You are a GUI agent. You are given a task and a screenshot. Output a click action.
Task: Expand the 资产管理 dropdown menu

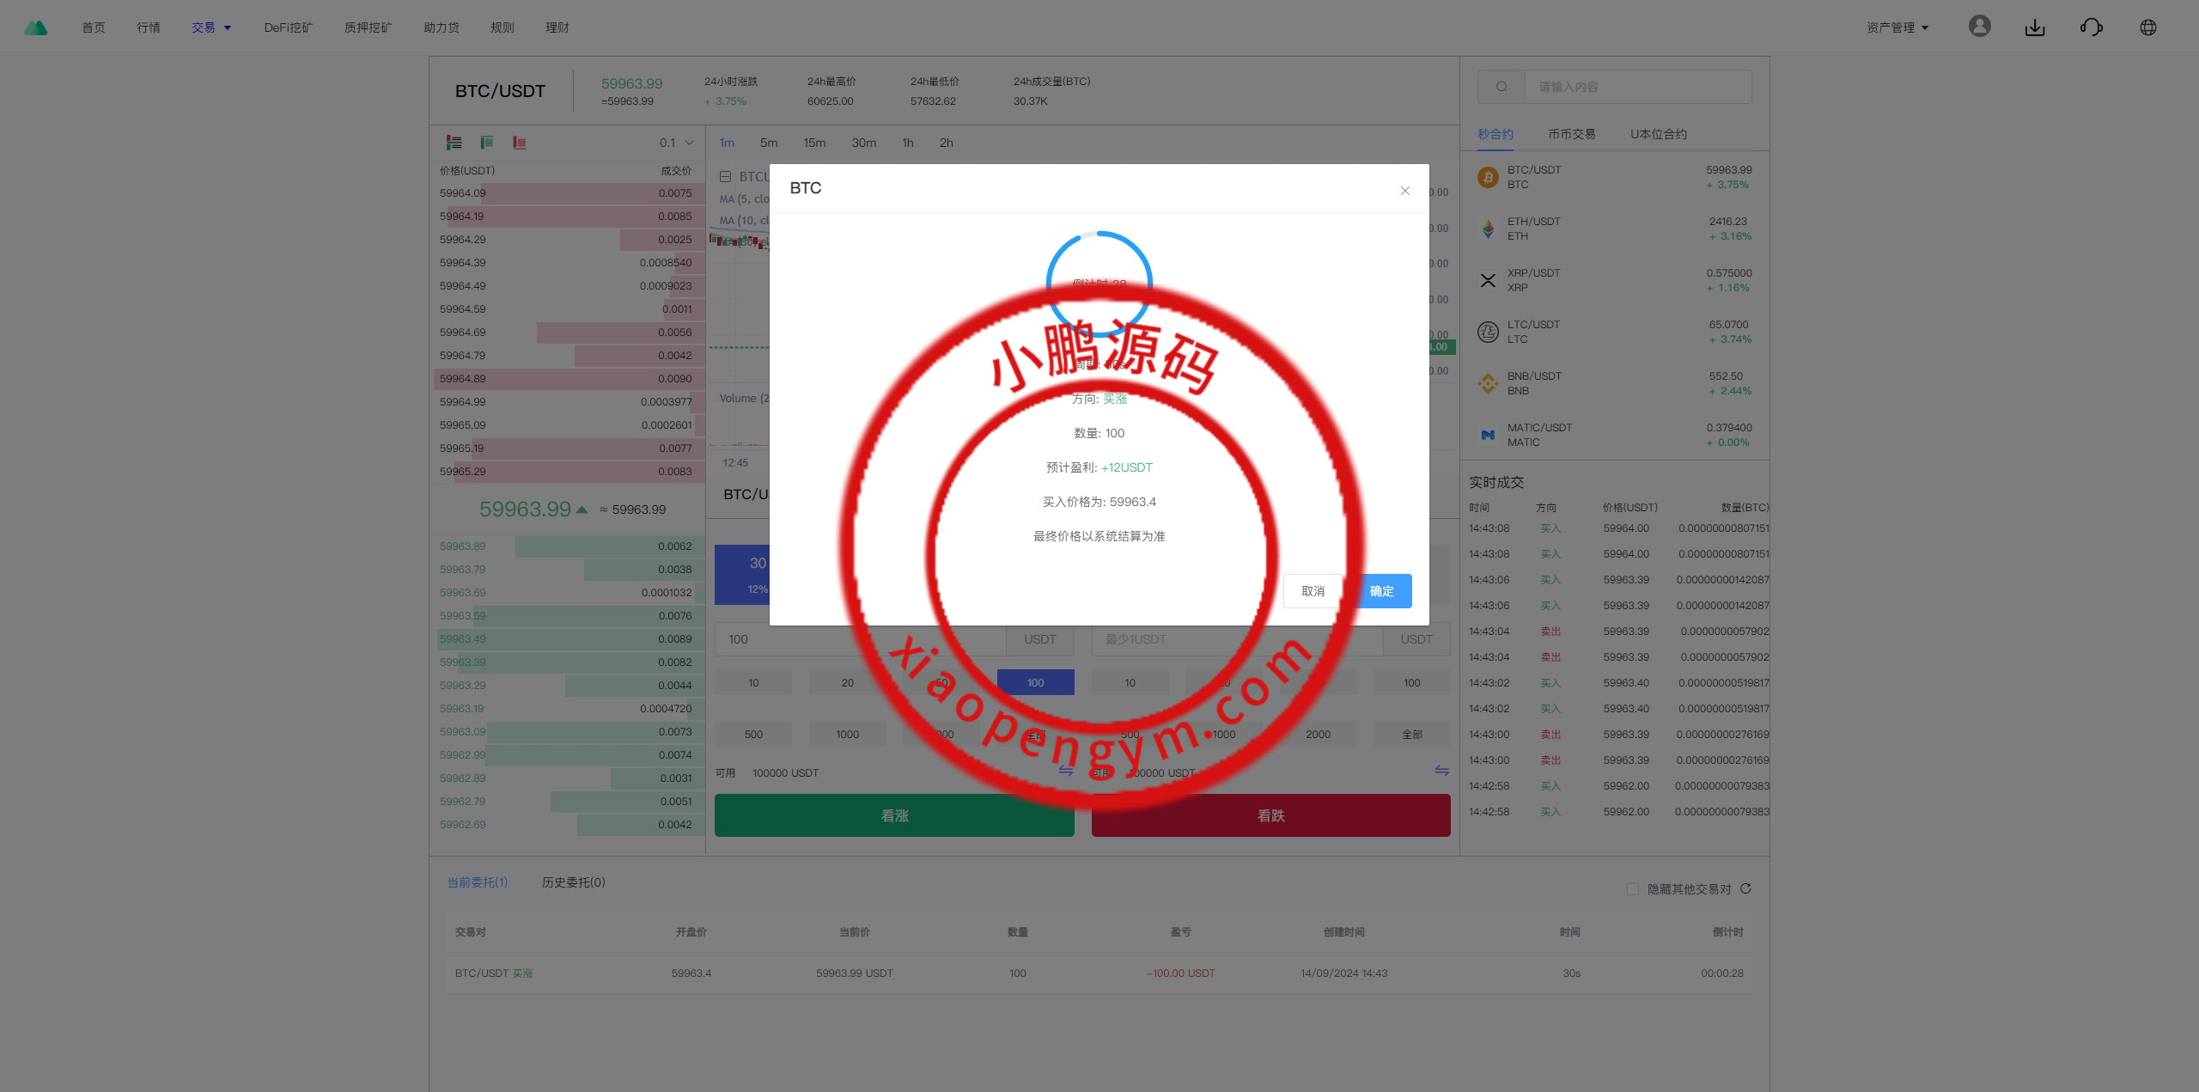coord(1897,27)
